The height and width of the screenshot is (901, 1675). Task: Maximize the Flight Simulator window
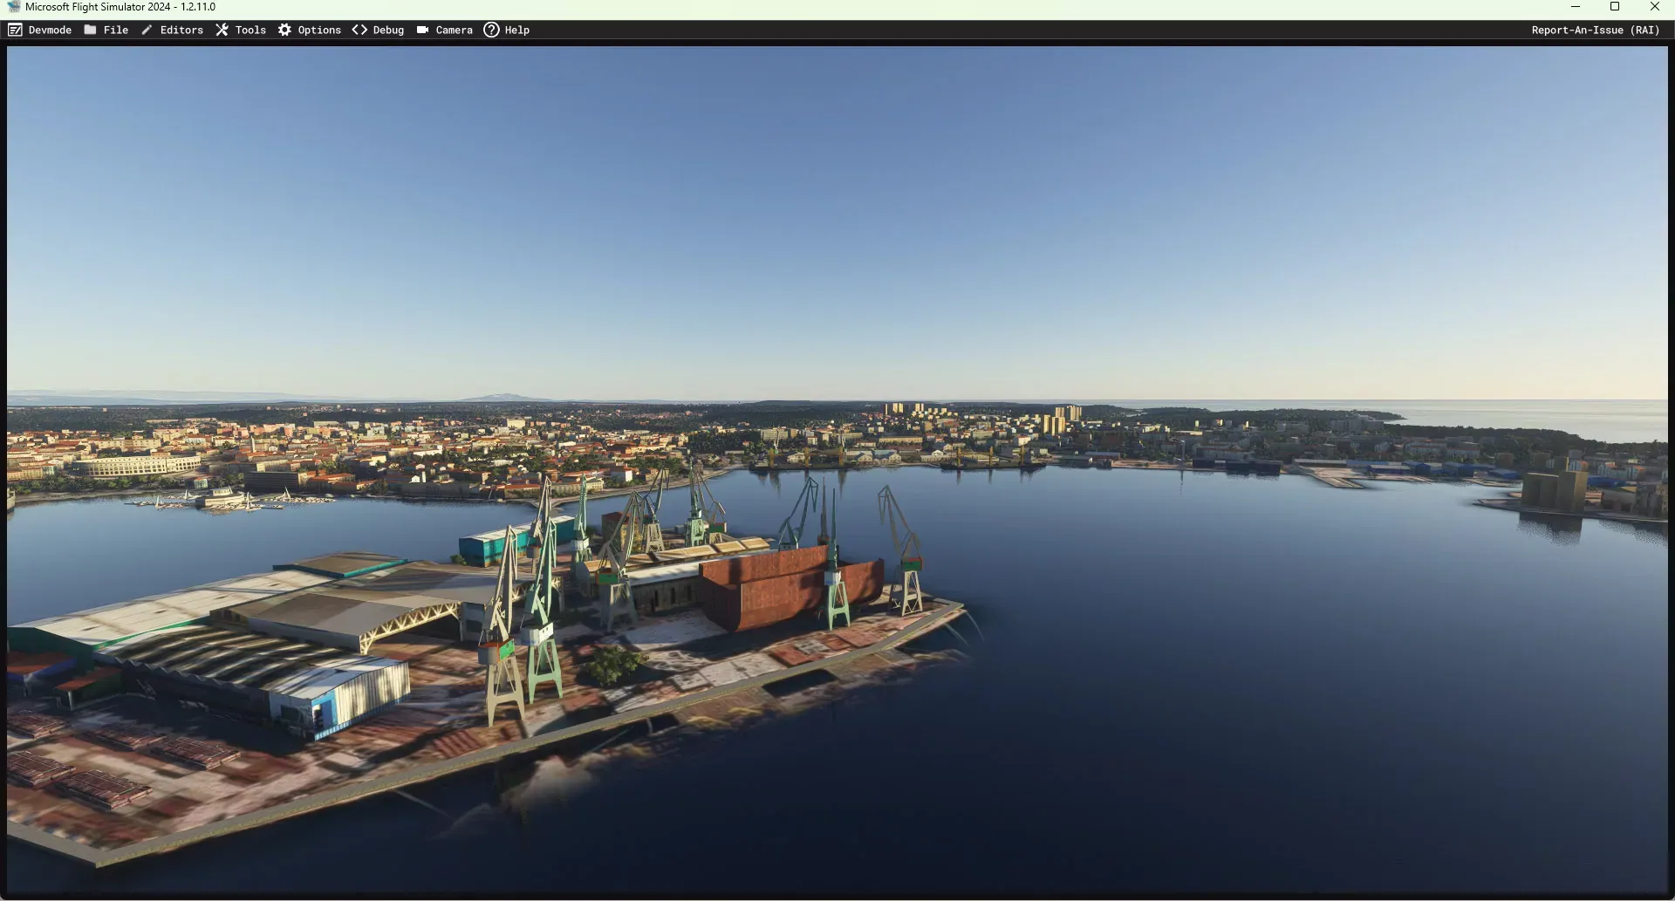[x=1615, y=7]
